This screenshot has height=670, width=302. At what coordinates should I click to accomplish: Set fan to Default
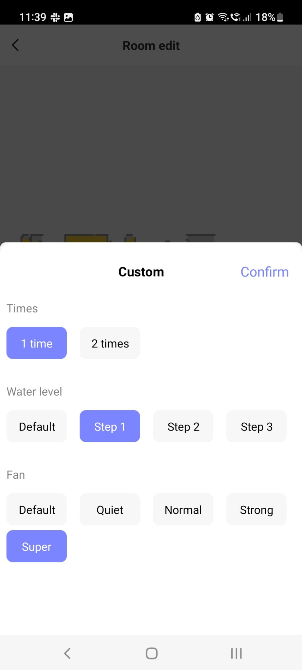click(37, 509)
